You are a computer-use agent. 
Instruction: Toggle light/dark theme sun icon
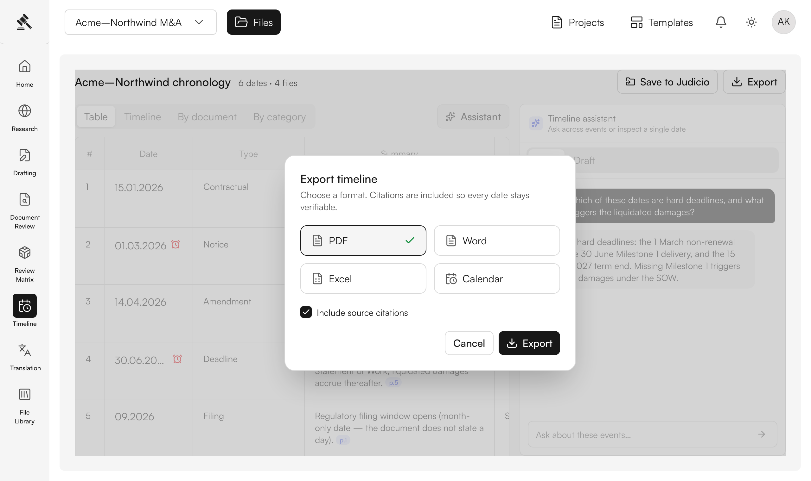[751, 22]
